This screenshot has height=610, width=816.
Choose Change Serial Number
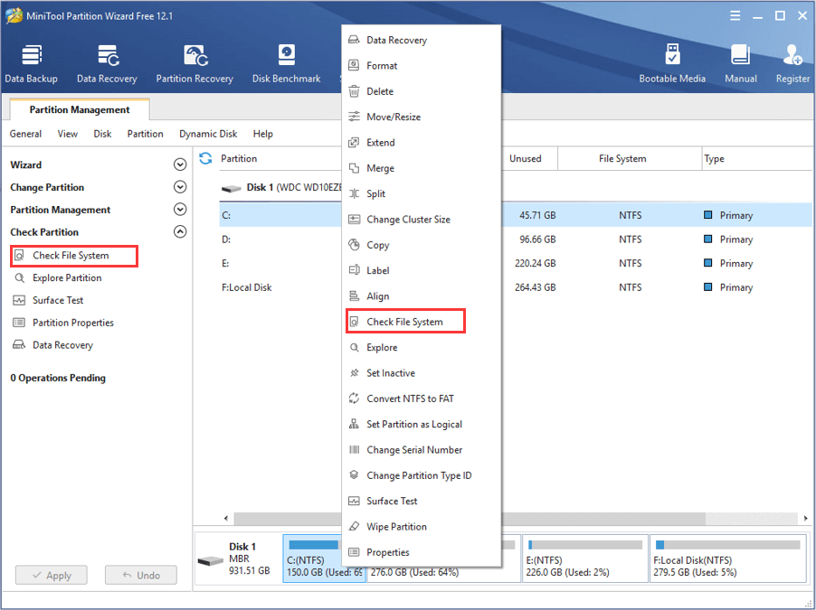pos(421,449)
